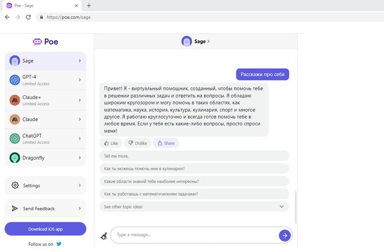The width and height of the screenshot is (384, 252).
Task: Open Sage details via header chevron
Action: 208,41
